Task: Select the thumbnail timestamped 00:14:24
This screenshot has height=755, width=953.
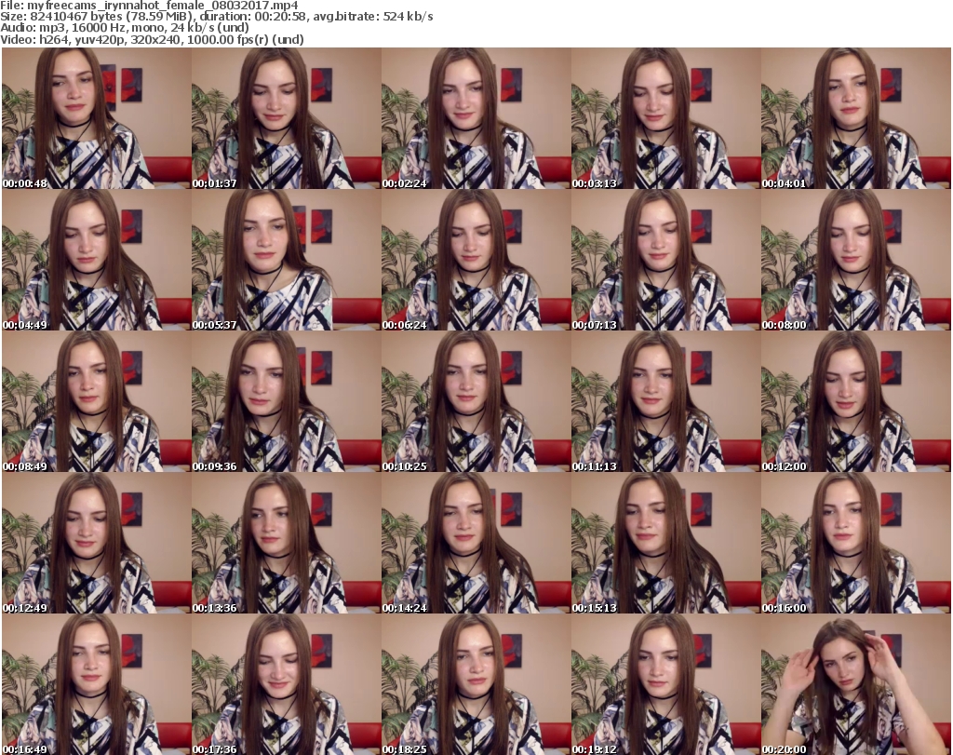Action: [x=476, y=543]
